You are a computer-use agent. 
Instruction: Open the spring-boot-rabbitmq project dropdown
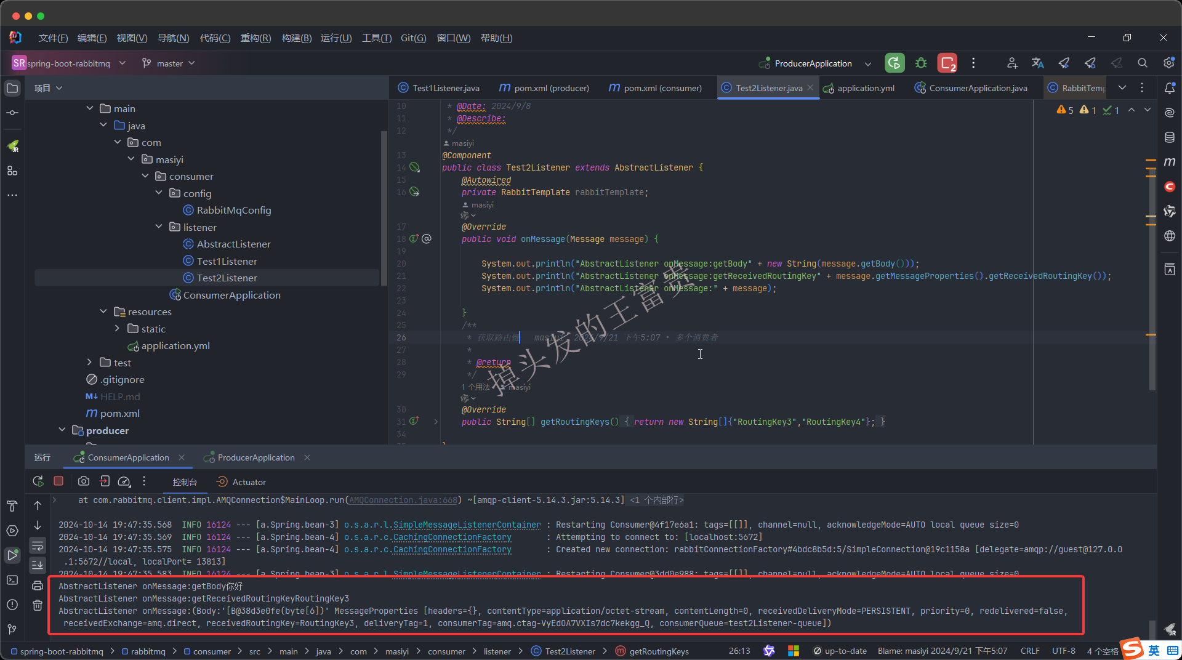click(69, 63)
